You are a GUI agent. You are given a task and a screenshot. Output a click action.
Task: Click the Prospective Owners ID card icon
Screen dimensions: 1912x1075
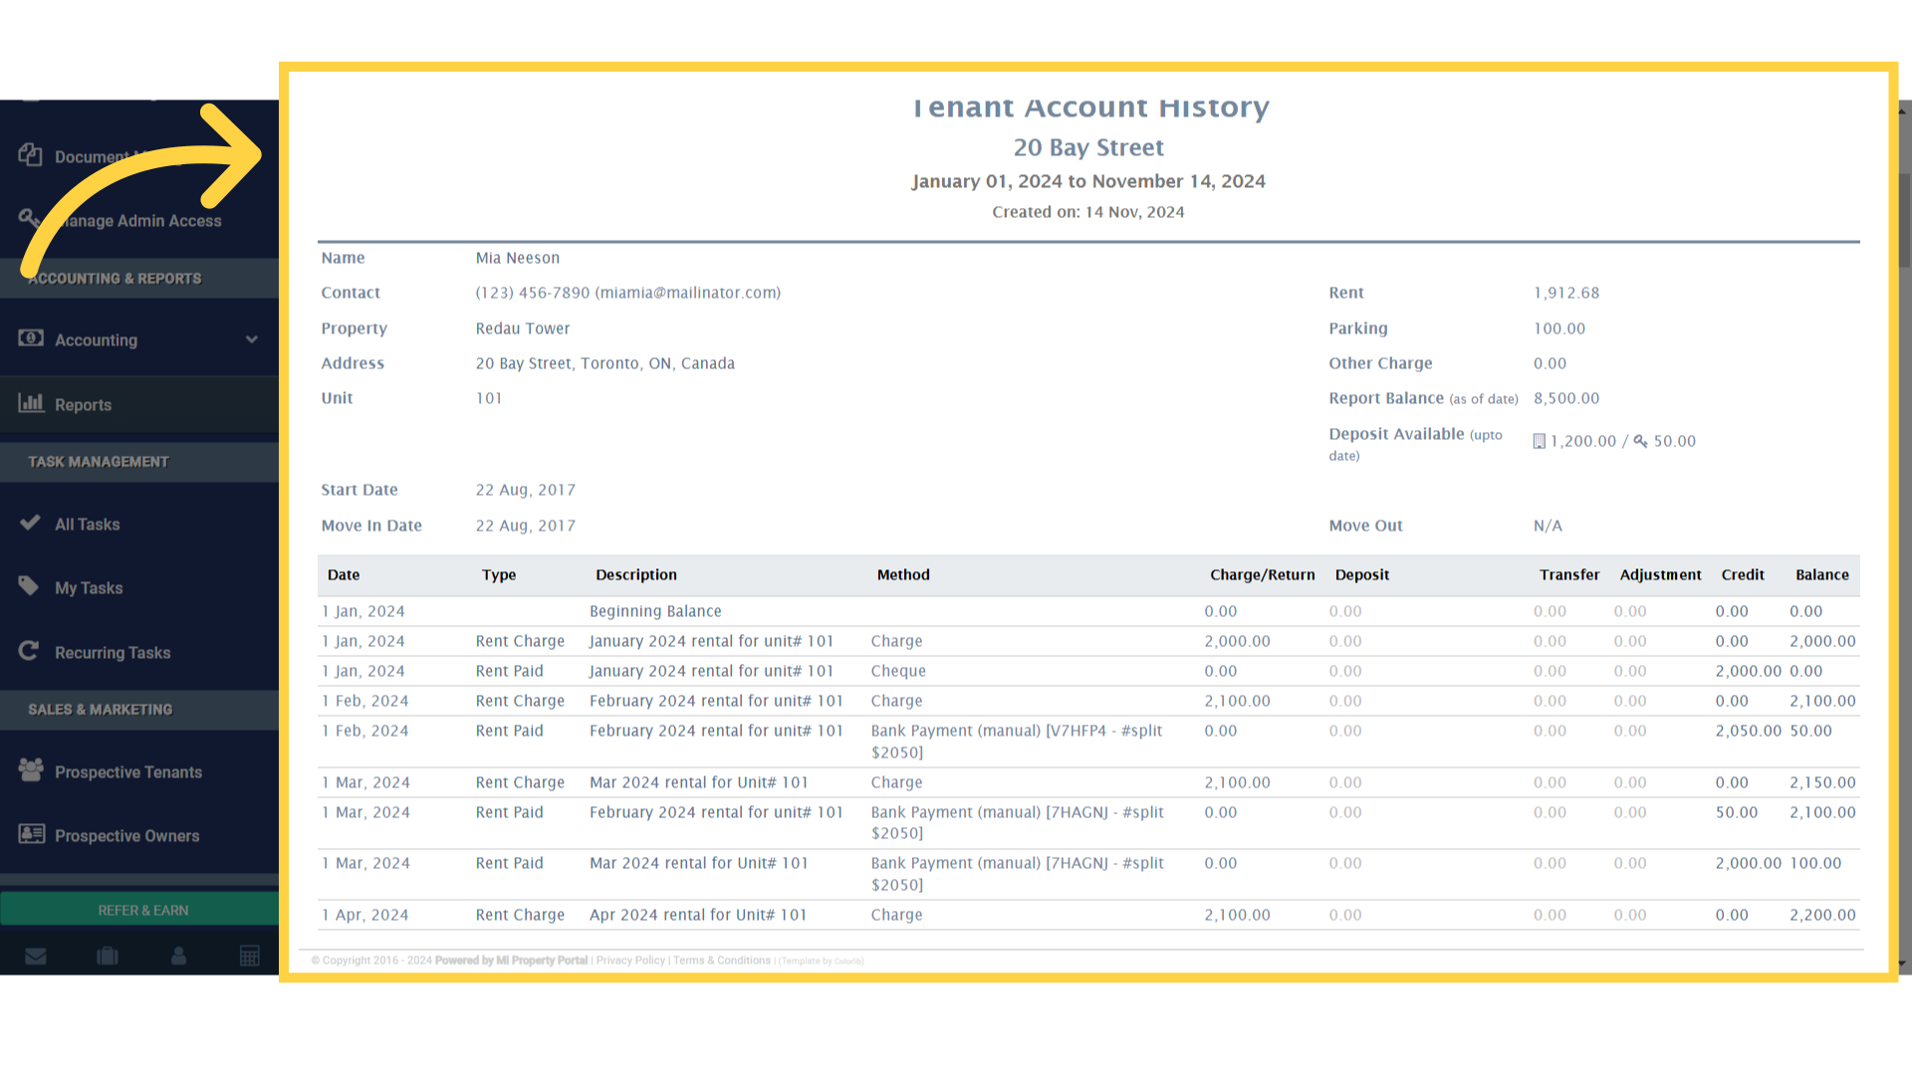pos(32,834)
